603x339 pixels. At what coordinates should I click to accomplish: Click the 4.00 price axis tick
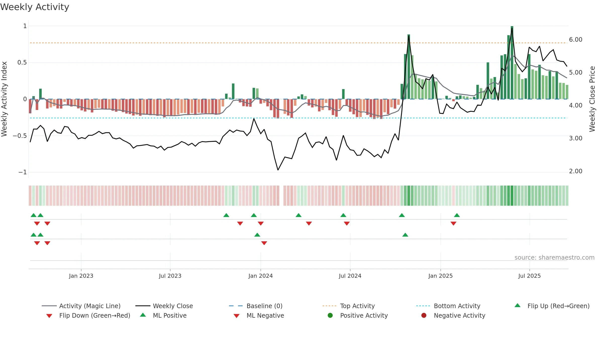point(576,105)
